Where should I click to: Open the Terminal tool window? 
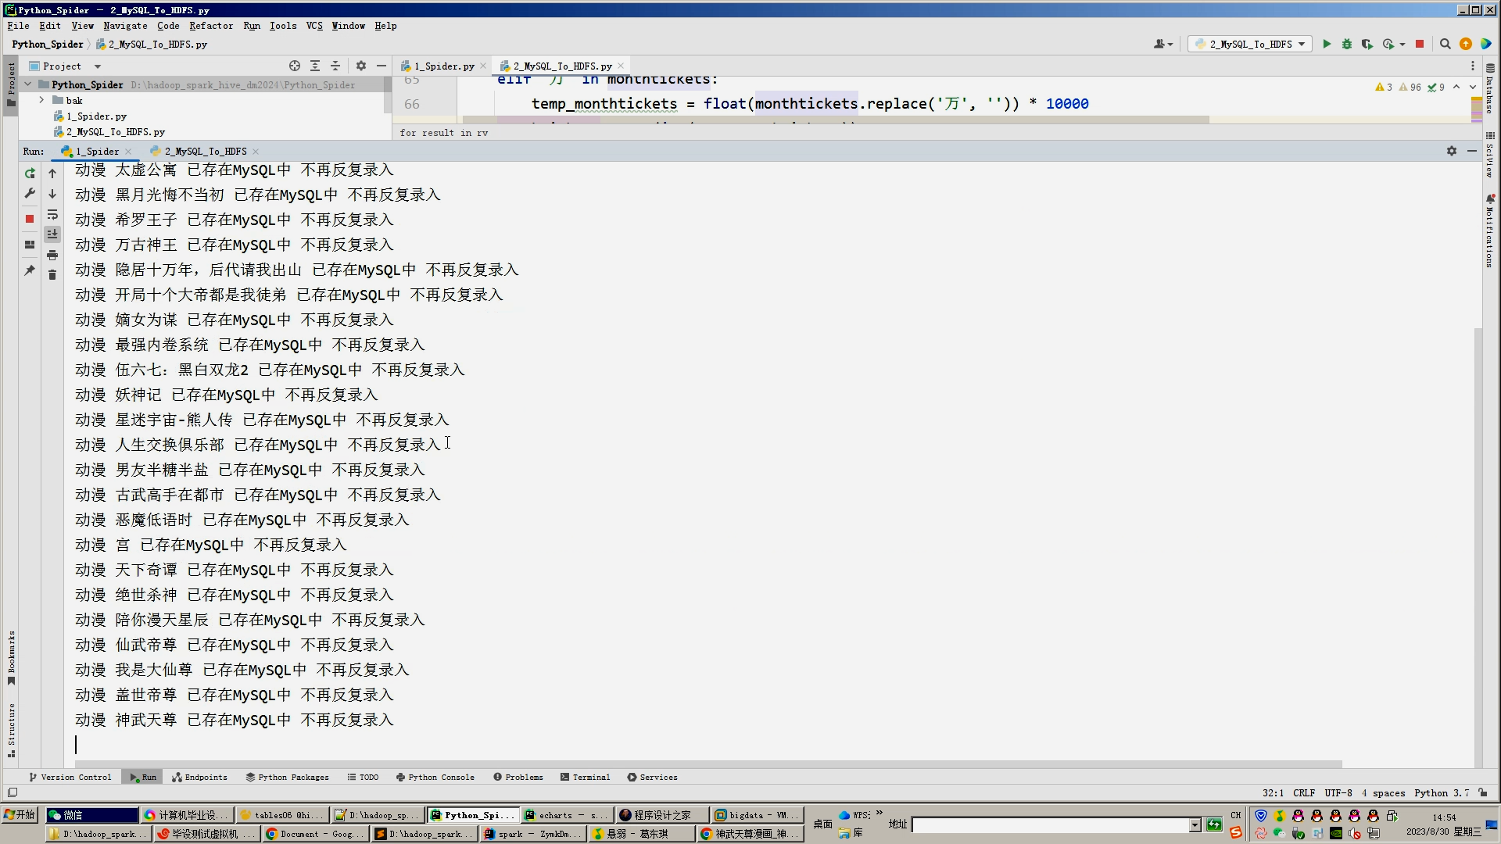[585, 778]
